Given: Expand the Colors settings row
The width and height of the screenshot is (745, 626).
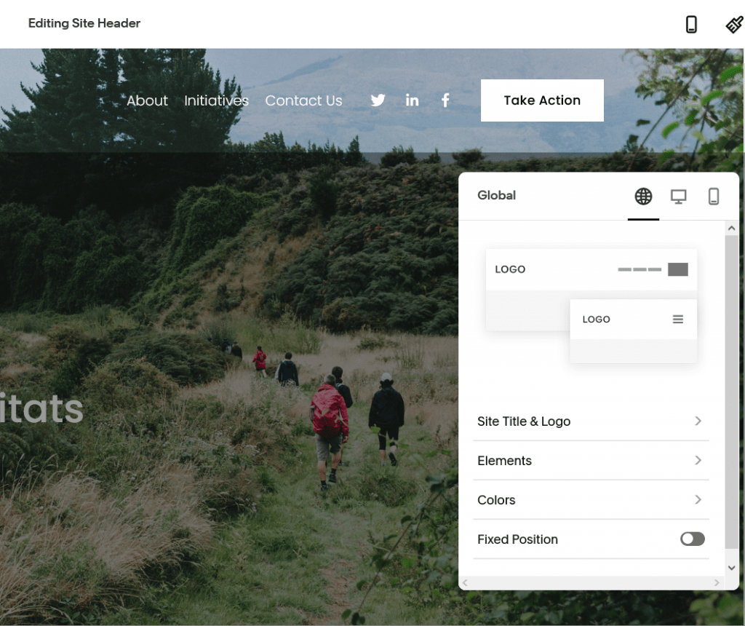Looking at the screenshot, I should [591, 500].
